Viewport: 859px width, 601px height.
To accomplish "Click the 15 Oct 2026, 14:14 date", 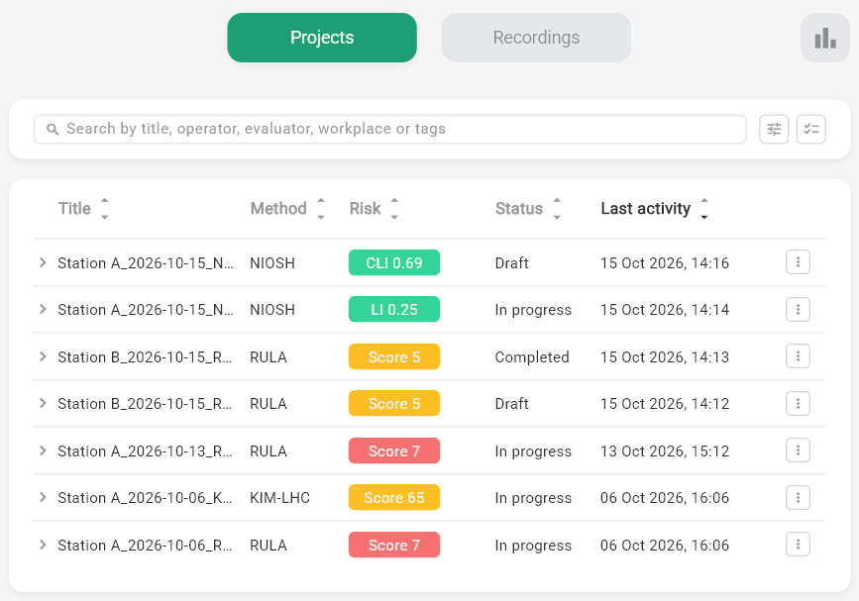I will point(665,310).
